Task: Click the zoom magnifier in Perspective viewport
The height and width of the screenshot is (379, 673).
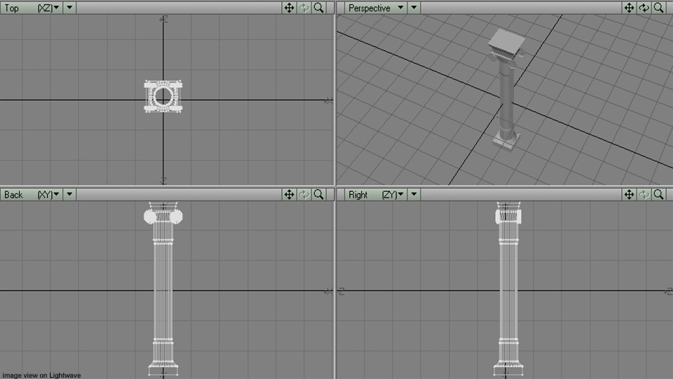Action: (x=659, y=8)
